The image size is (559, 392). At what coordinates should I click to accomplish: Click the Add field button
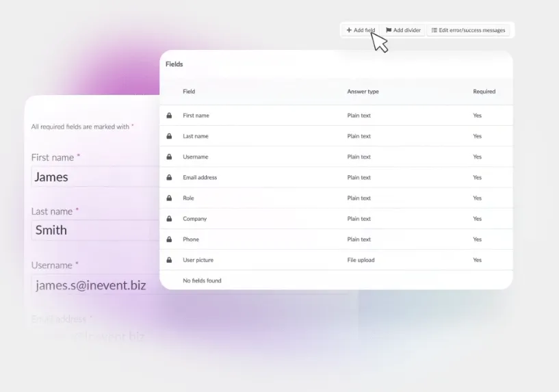361,30
